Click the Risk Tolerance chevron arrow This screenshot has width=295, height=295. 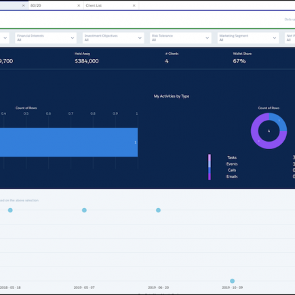(x=207, y=38)
